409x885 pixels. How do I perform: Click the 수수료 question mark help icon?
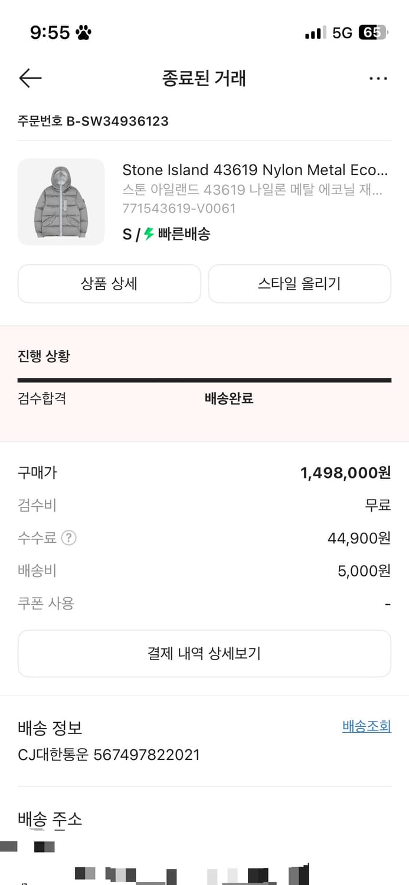pyautogui.click(x=68, y=537)
